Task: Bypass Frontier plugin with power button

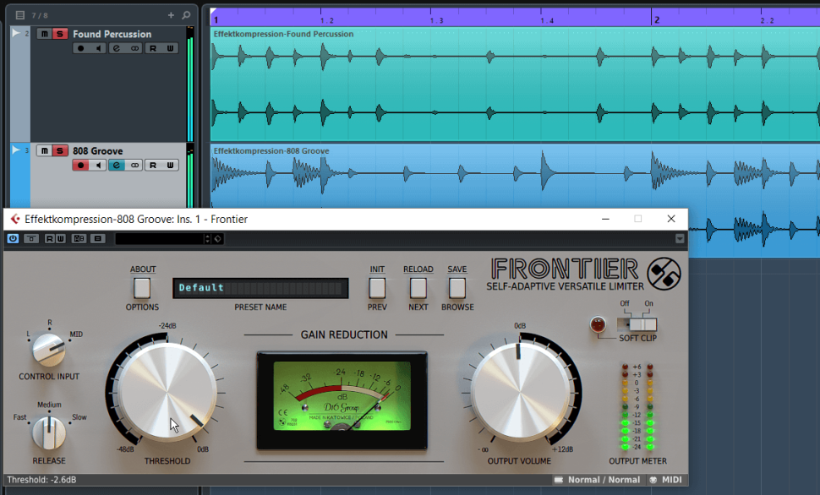Action: coord(13,239)
